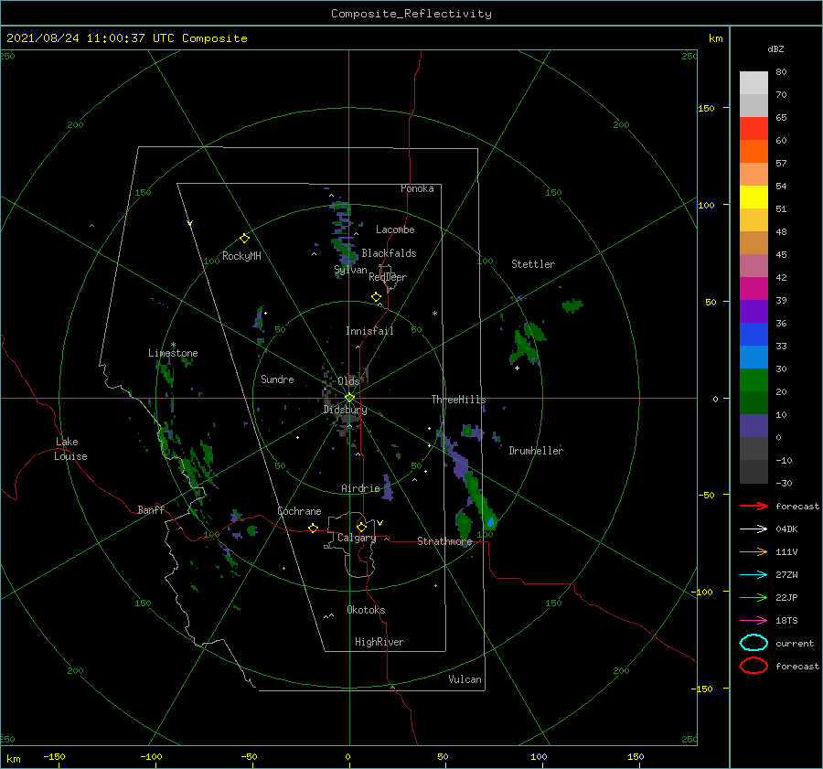Click the magenta 18TS arrow in legend
Screen dimensions: 823x769
(754, 621)
